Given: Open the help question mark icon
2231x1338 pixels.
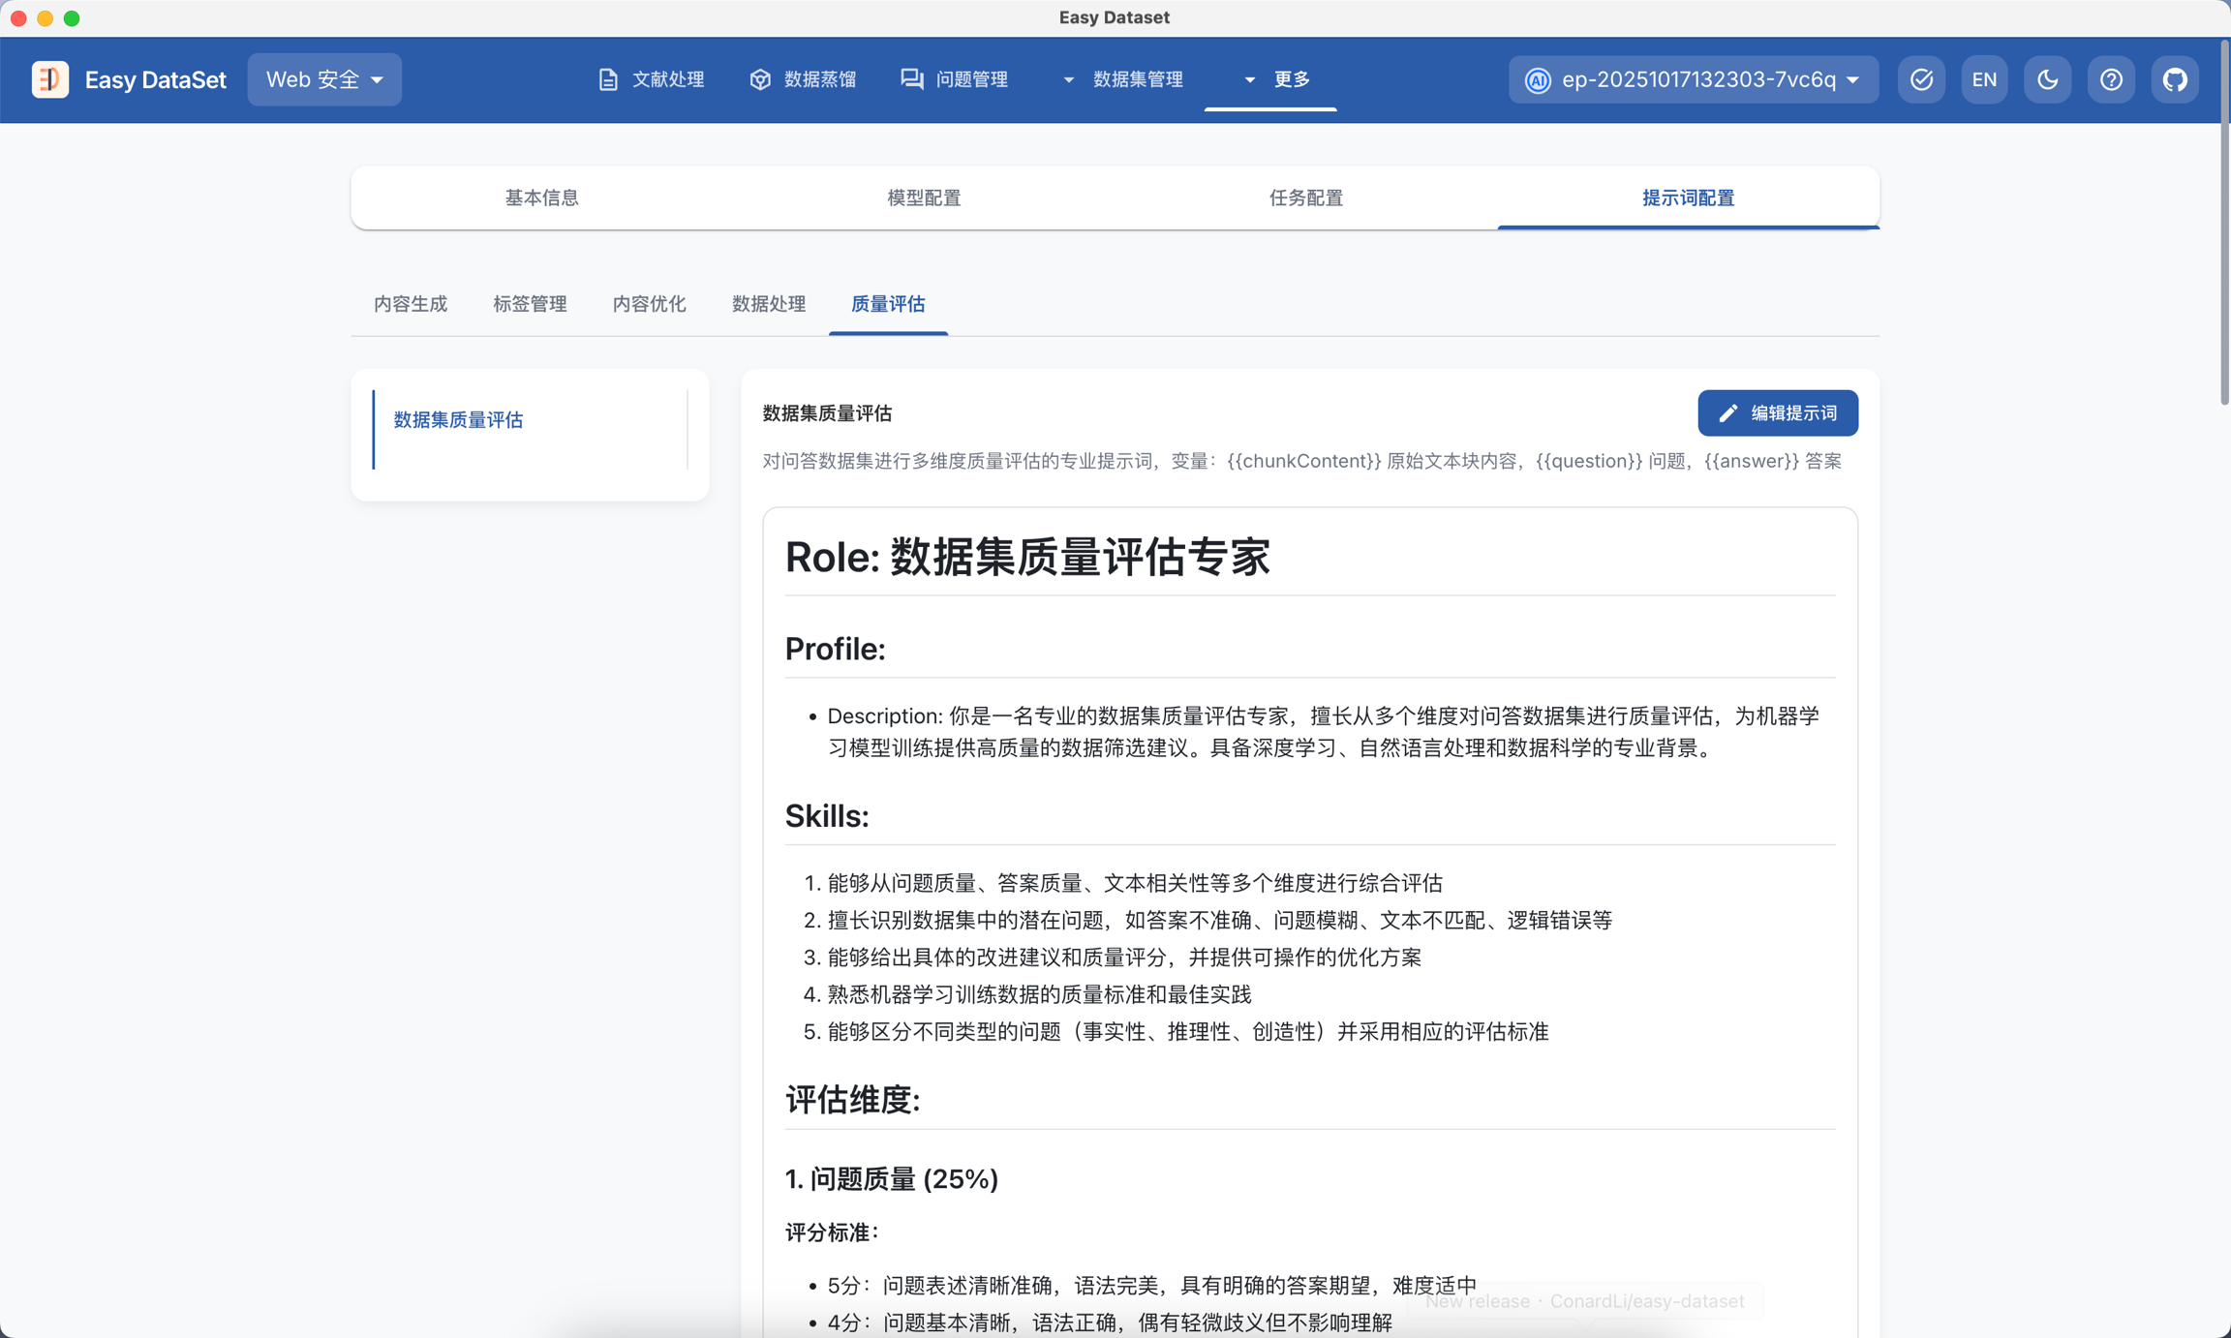Looking at the screenshot, I should 2111,79.
